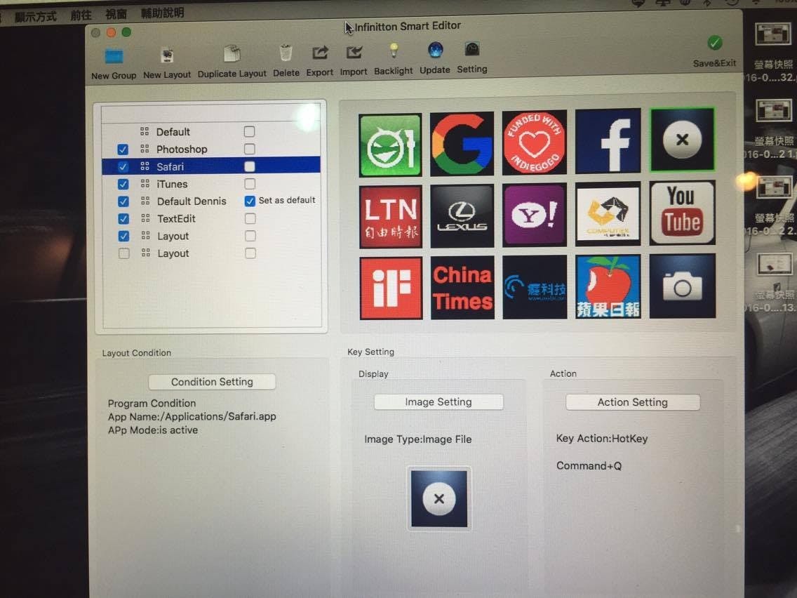
Task: Select the camera key
Action: [683, 286]
